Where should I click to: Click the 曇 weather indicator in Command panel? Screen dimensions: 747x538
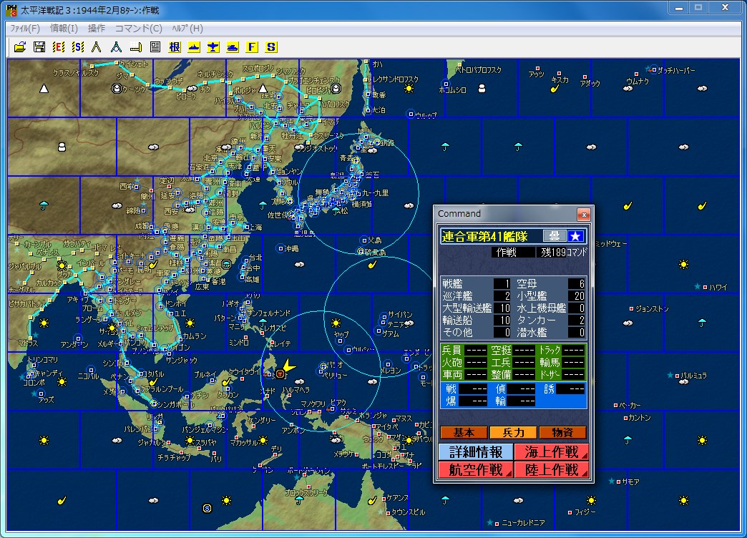point(555,236)
